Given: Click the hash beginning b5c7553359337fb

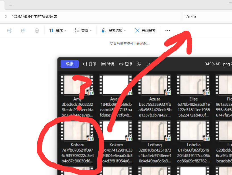Looking at the screenshot, I should [x=155, y=110].
